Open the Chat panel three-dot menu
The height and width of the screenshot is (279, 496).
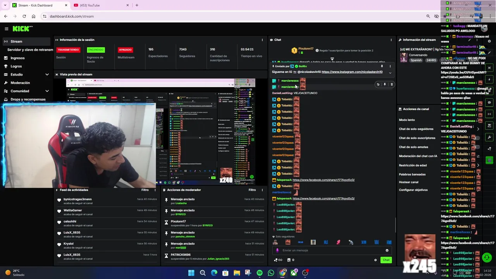[391, 40]
